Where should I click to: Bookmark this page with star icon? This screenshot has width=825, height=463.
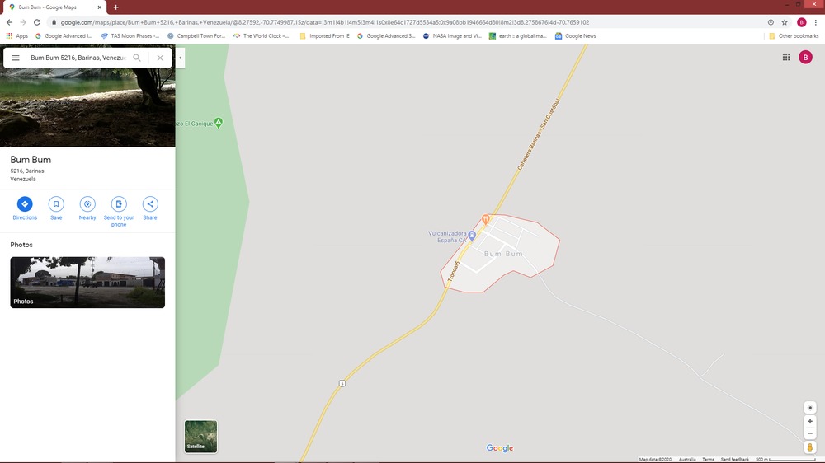pyautogui.click(x=785, y=22)
